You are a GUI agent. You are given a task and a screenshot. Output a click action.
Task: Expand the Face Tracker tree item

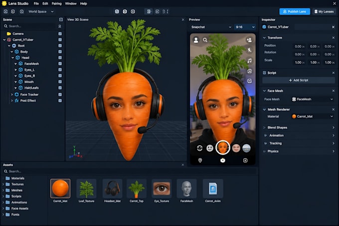(x=12, y=94)
